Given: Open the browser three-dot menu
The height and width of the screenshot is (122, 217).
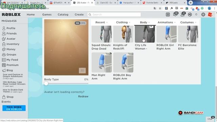Looking at the screenshot, I should (x=215, y=8).
